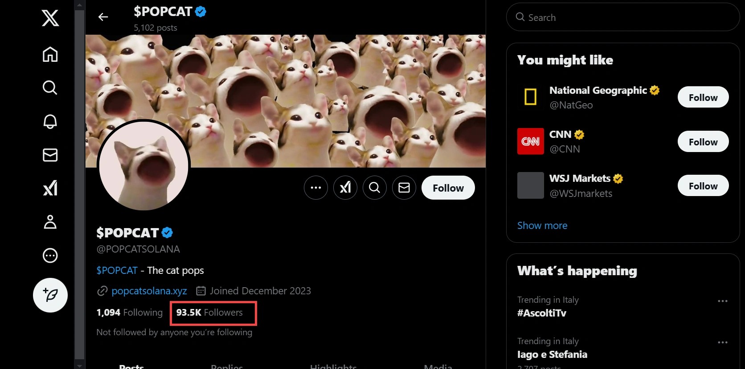The height and width of the screenshot is (369, 745).
Task: Open Grok icon in left sidebar
Action: coord(50,188)
